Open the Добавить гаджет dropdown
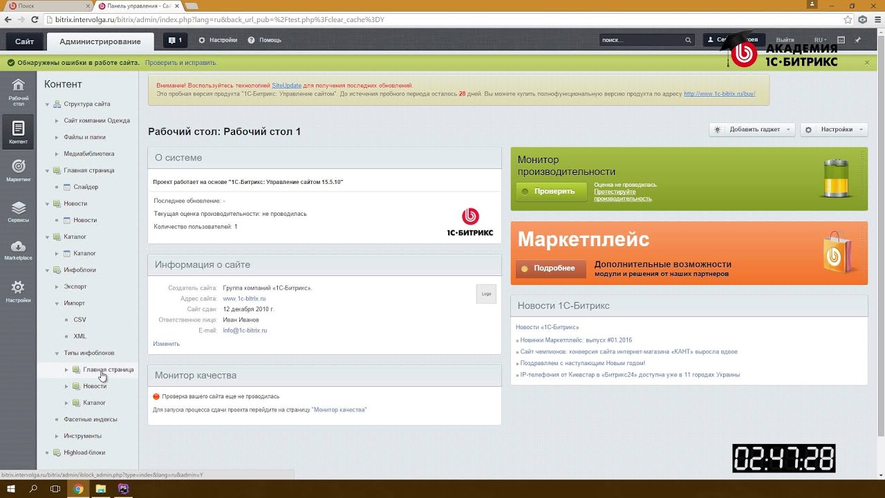Screen dimensions: 885x498 tap(752, 129)
